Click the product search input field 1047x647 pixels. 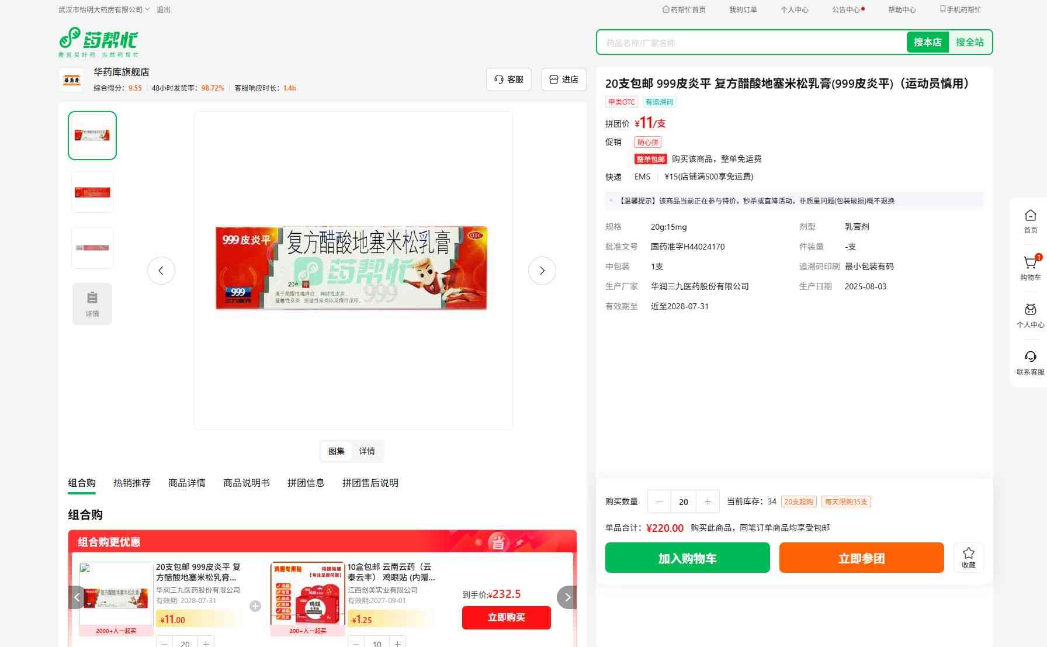[x=751, y=43]
